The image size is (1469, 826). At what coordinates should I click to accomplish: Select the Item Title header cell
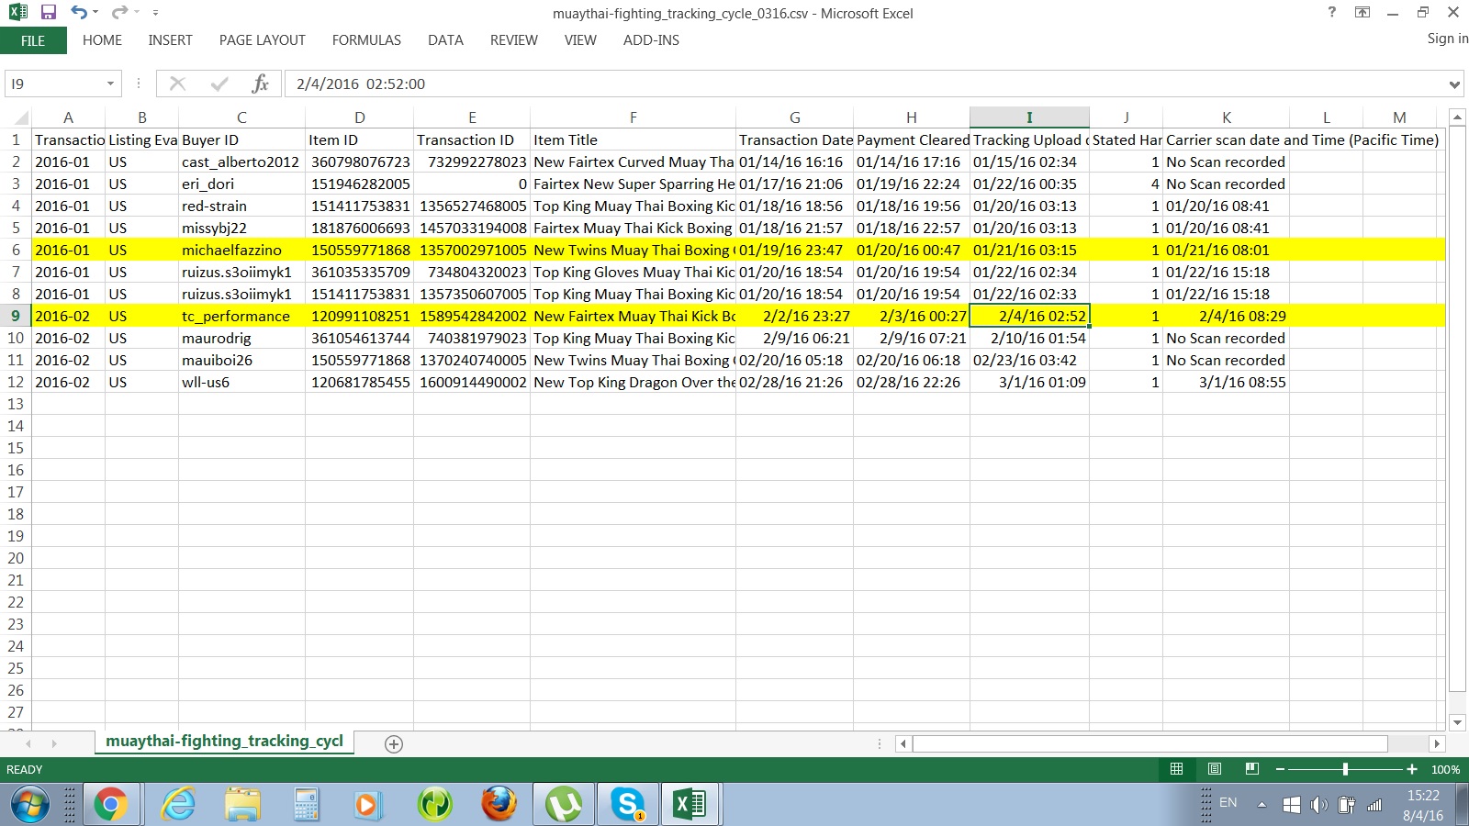[x=633, y=140]
